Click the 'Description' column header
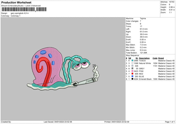 click(144, 58)
